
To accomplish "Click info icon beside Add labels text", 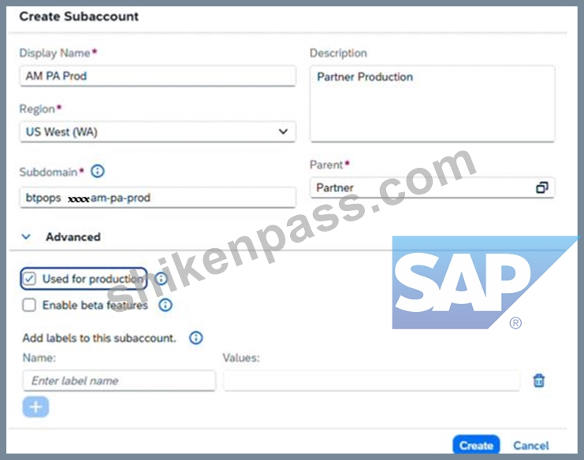I will pos(196,338).
